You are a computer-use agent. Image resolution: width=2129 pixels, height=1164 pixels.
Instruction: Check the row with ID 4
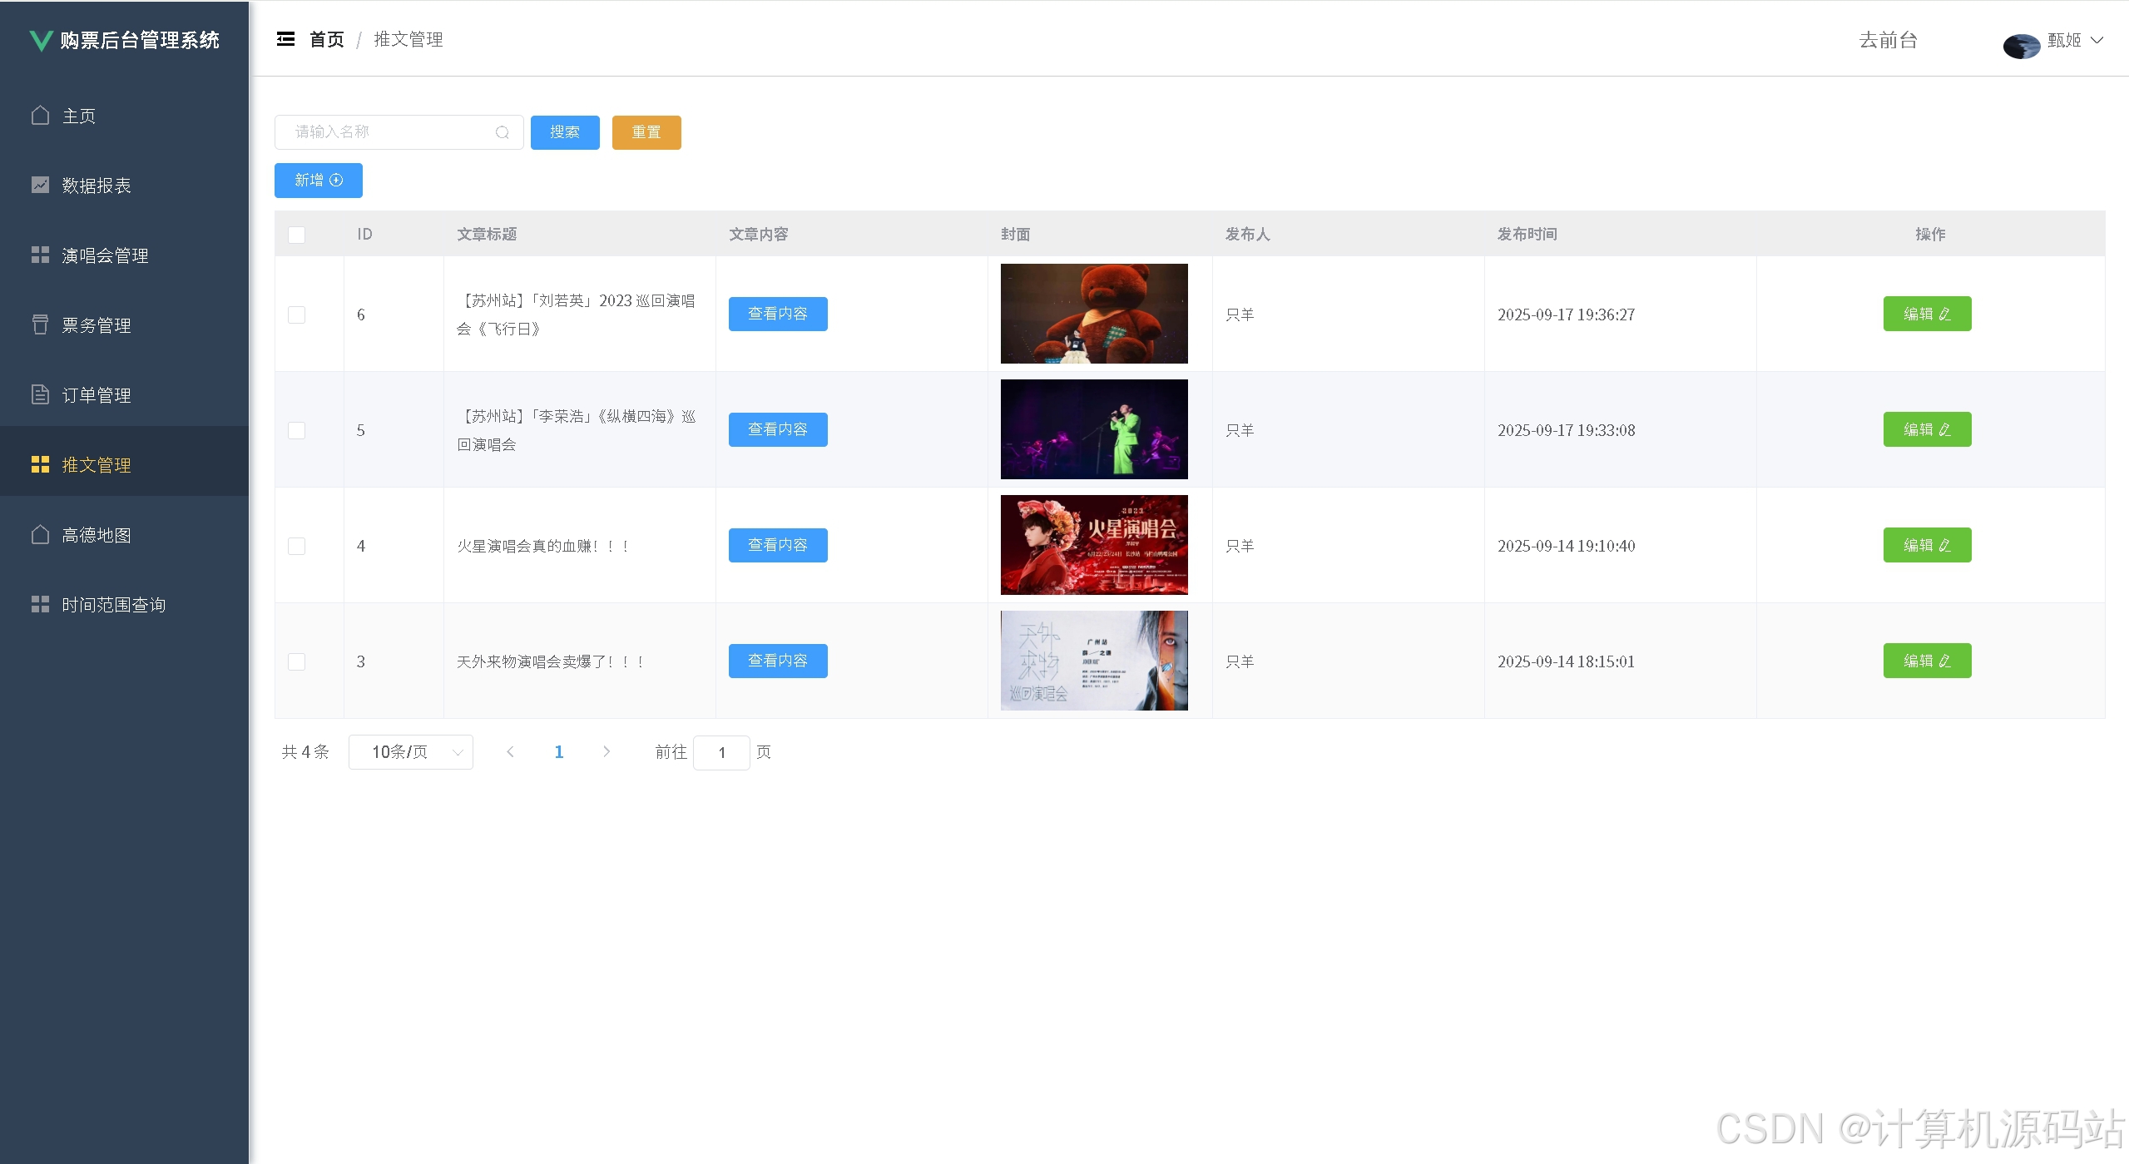click(296, 546)
